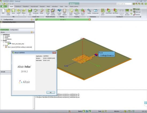Viewport: 147px width, 113px height.
Task: Collapse the Definitions tree node
Action: point(1,34)
